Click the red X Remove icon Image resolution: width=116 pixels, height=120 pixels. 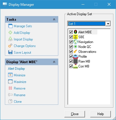click(x=10, y=88)
